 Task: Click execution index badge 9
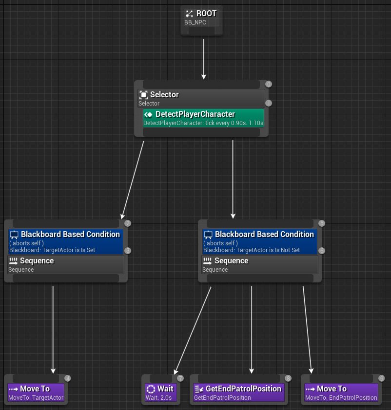pos(381,378)
